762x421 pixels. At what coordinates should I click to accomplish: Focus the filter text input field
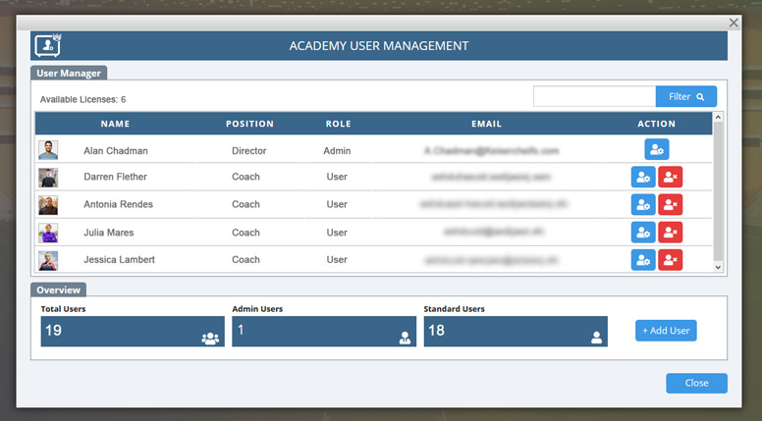point(594,97)
